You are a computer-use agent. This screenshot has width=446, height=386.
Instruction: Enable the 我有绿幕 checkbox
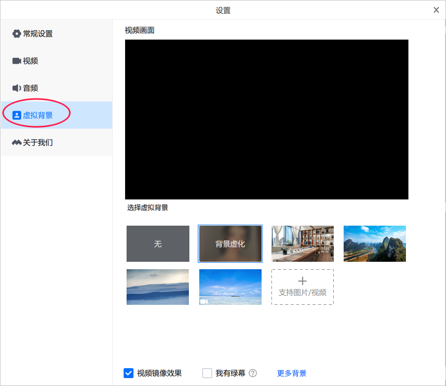pyautogui.click(x=207, y=373)
